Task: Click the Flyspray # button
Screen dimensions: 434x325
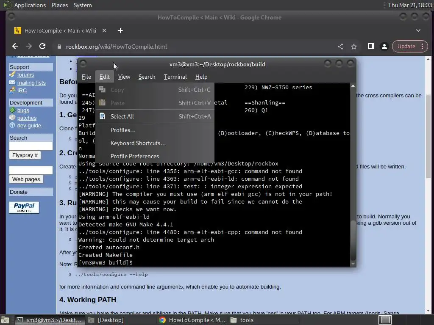Action: point(25,155)
